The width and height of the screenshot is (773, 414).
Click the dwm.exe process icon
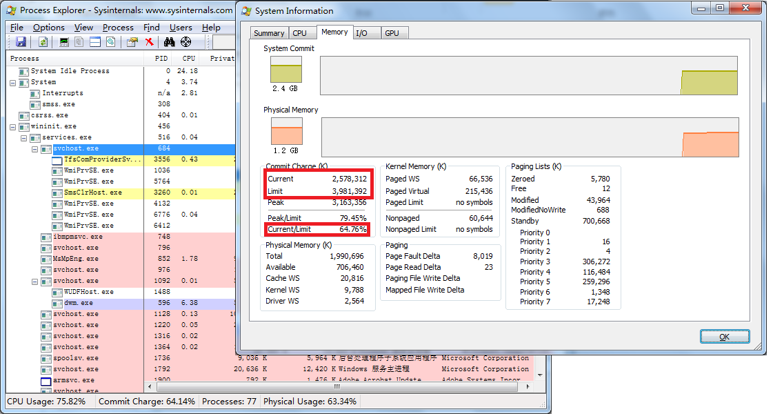57,304
